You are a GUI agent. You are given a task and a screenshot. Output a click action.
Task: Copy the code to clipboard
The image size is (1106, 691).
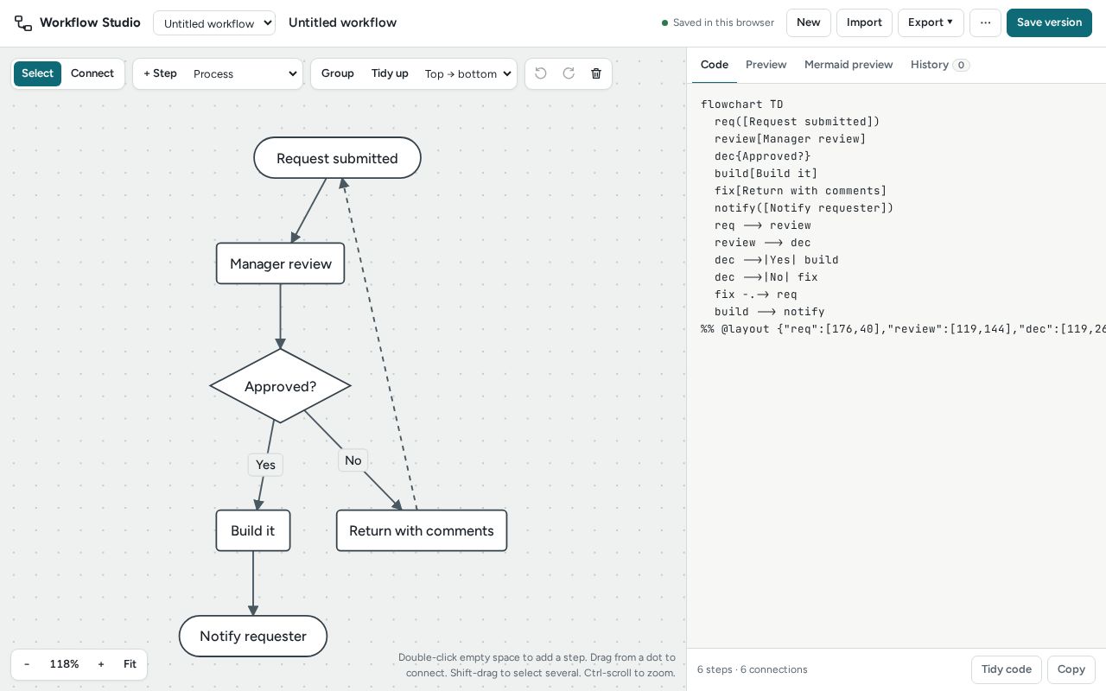pyautogui.click(x=1071, y=669)
